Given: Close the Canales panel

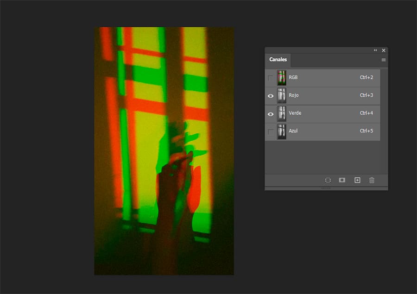Looking at the screenshot, I should point(384,50).
